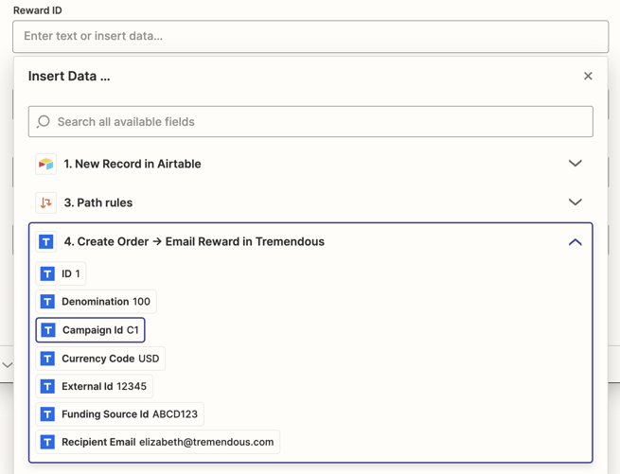The height and width of the screenshot is (474, 620).
Task: Close the Insert Data panel
Action: [588, 76]
